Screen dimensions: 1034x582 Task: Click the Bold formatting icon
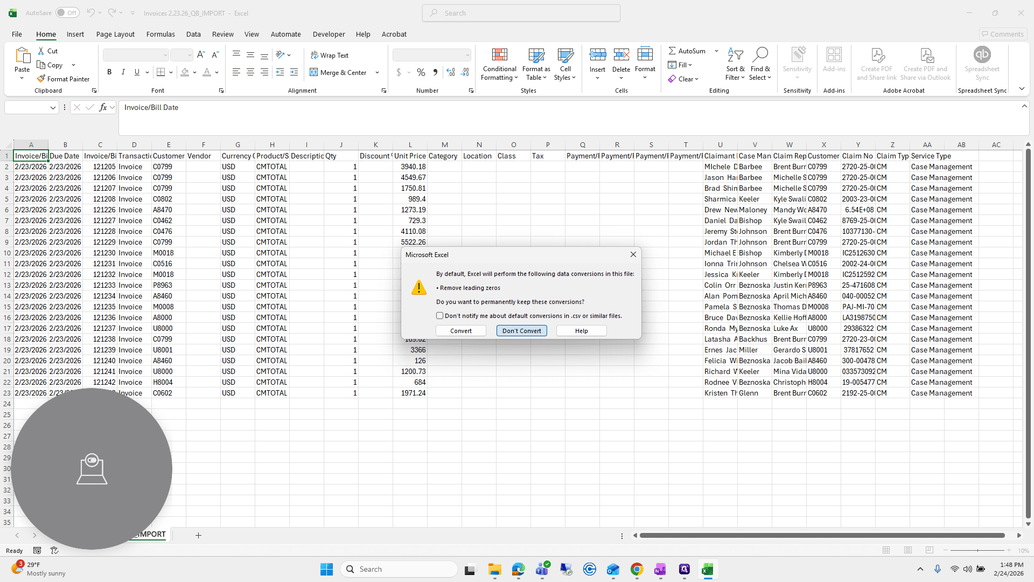[109, 72]
